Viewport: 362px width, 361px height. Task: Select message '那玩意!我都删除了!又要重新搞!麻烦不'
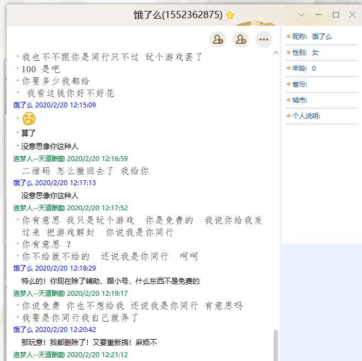(x=89, y=342)
